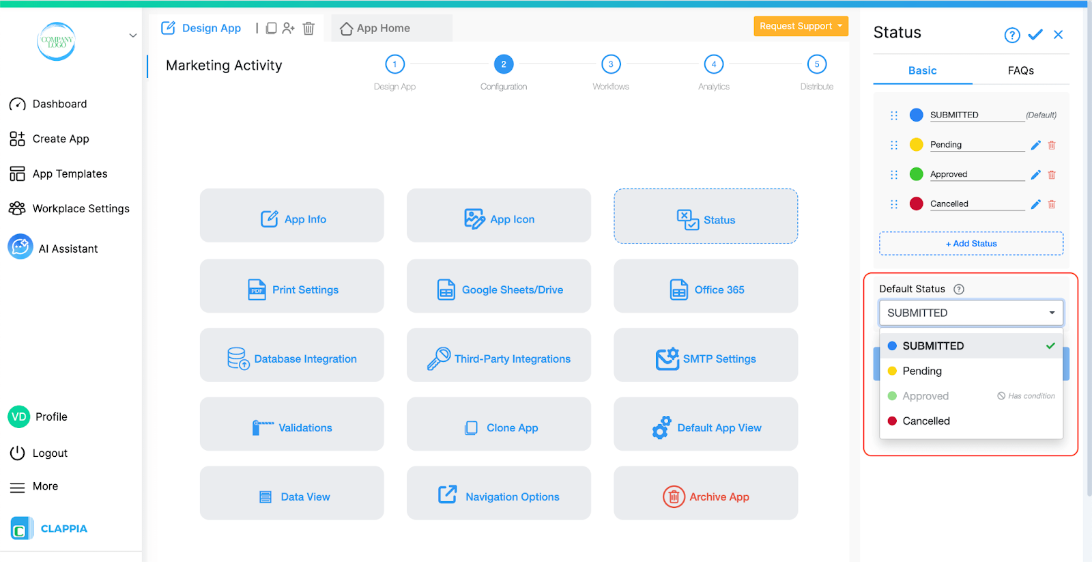Screen dimensions: 1092x562
Task: Choose Approved option with condition
Action: pos(971,396)
